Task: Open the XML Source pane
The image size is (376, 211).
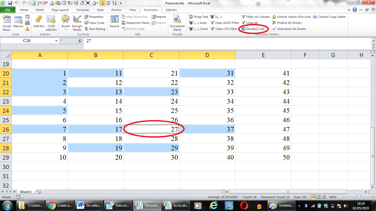Action: tap(114, 22)
